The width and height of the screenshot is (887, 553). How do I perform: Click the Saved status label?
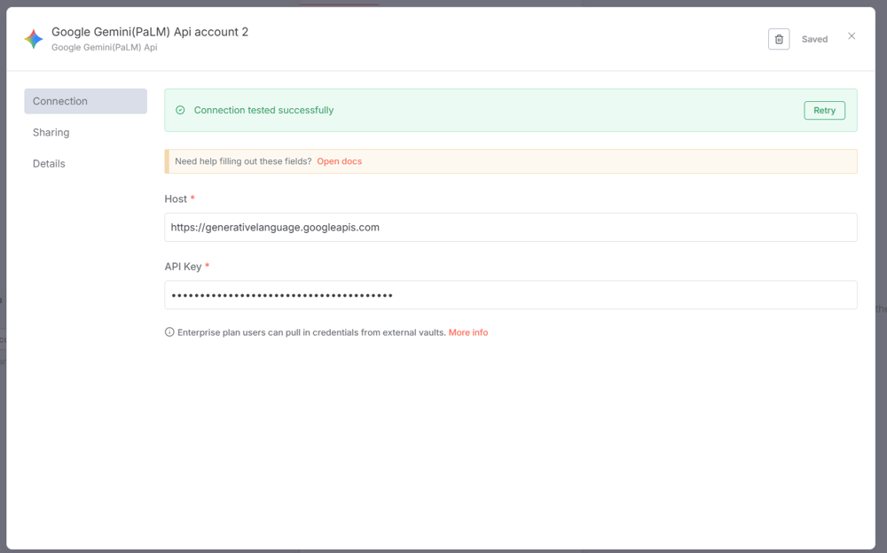(x=814, y=39)
